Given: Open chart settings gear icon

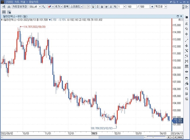Looking at the screenshot, I should [x=187, y=17].
